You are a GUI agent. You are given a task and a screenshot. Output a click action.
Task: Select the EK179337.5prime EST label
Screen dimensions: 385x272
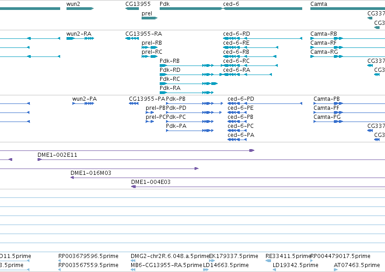[x=233, y=256]
